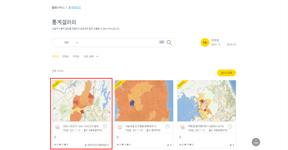The width and height of the screenshot is (288, 150).
Task: Click the tag icon on 귀농귀촌 card
Action: tap(168, 145)
